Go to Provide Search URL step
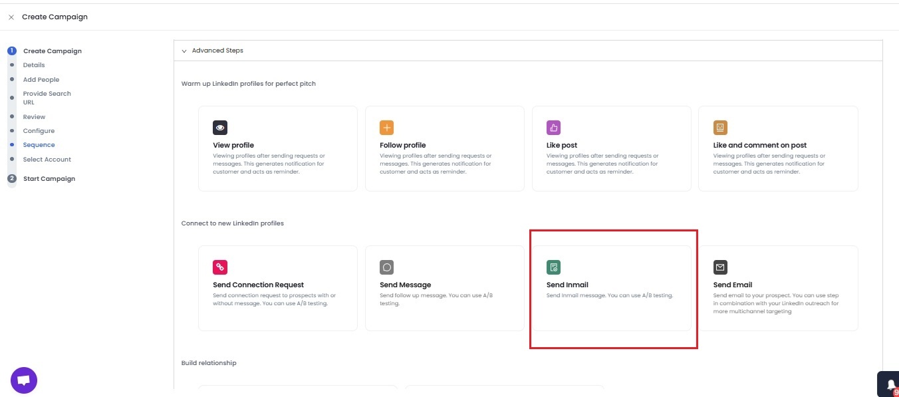 pyautogui.click(x=47, y=98)
